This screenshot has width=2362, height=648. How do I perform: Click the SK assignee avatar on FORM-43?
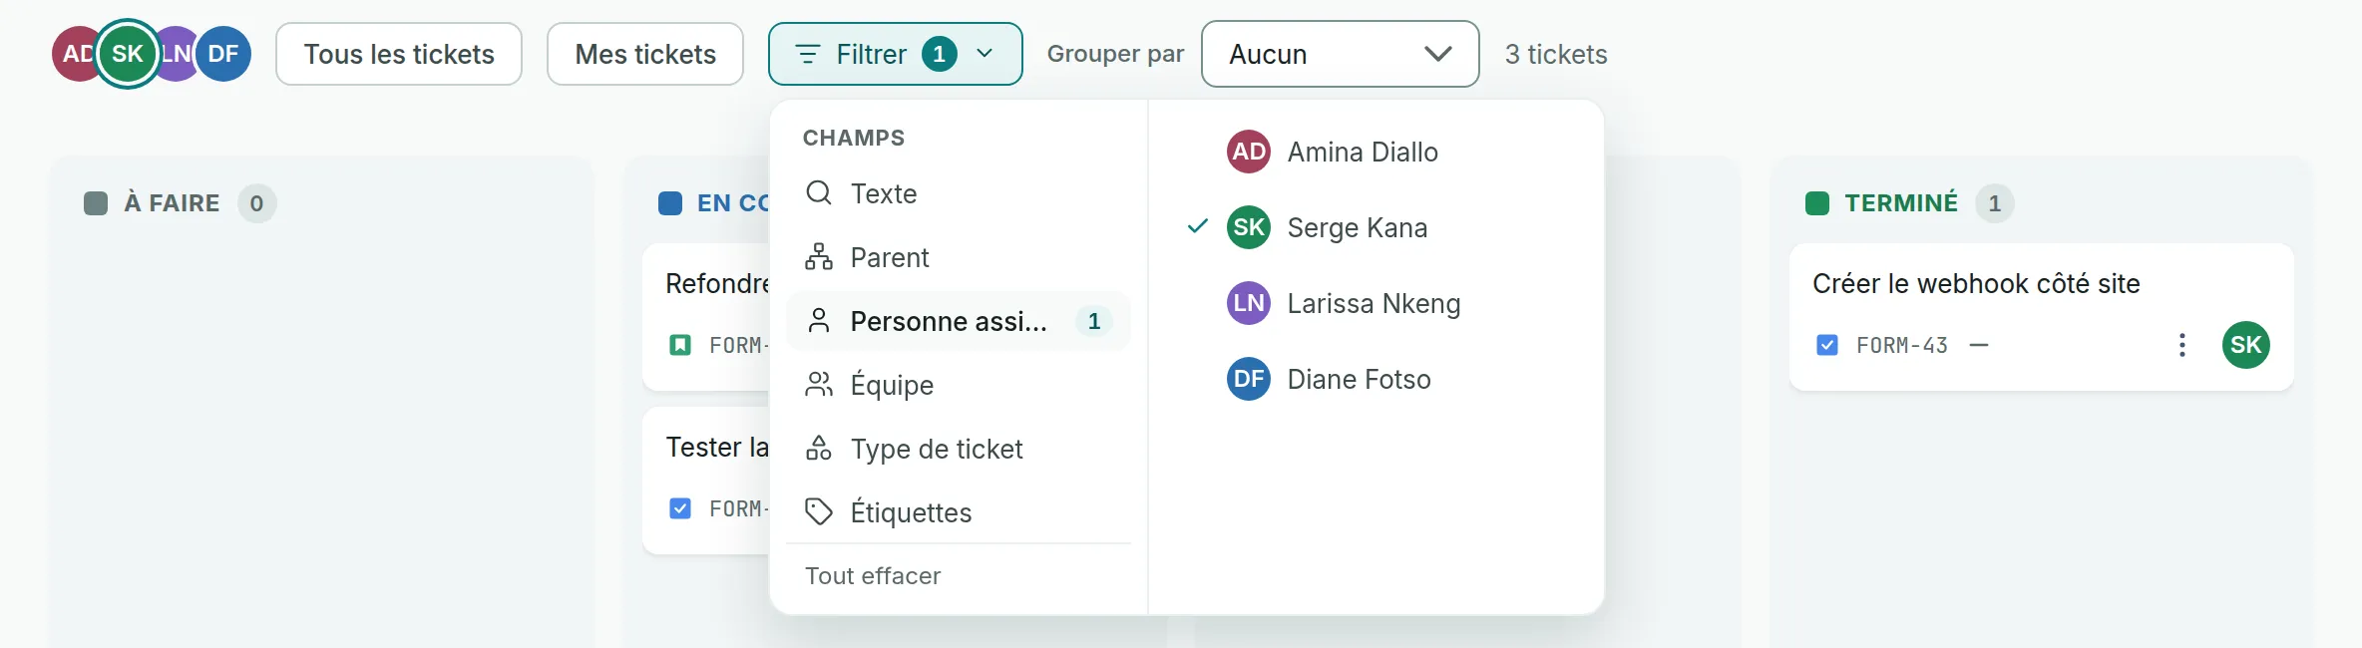pyautogui.click(x=2246, y=345)
